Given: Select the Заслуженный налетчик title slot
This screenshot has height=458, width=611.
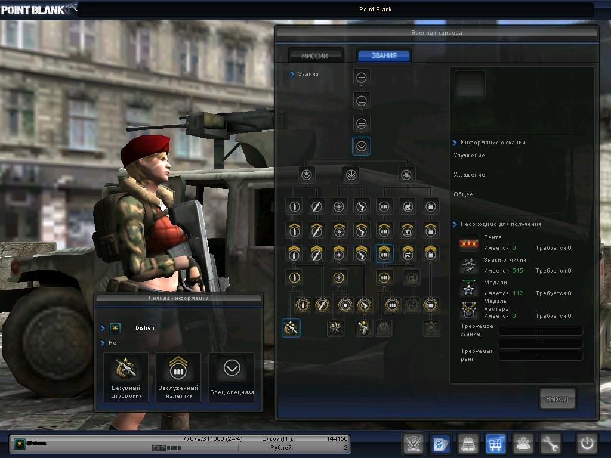Looking at the screenshot, I should (x=178, y=377).
